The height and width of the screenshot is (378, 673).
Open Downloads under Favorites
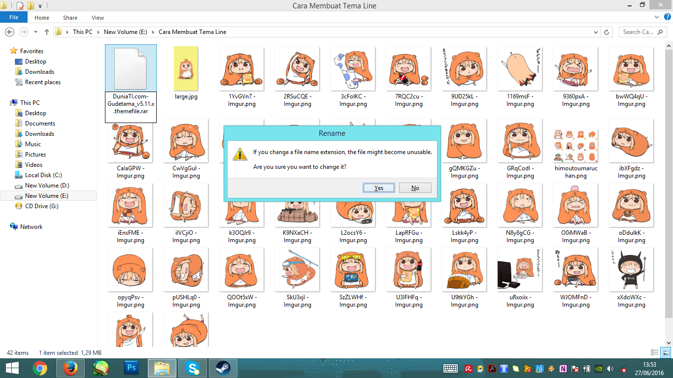39,72
